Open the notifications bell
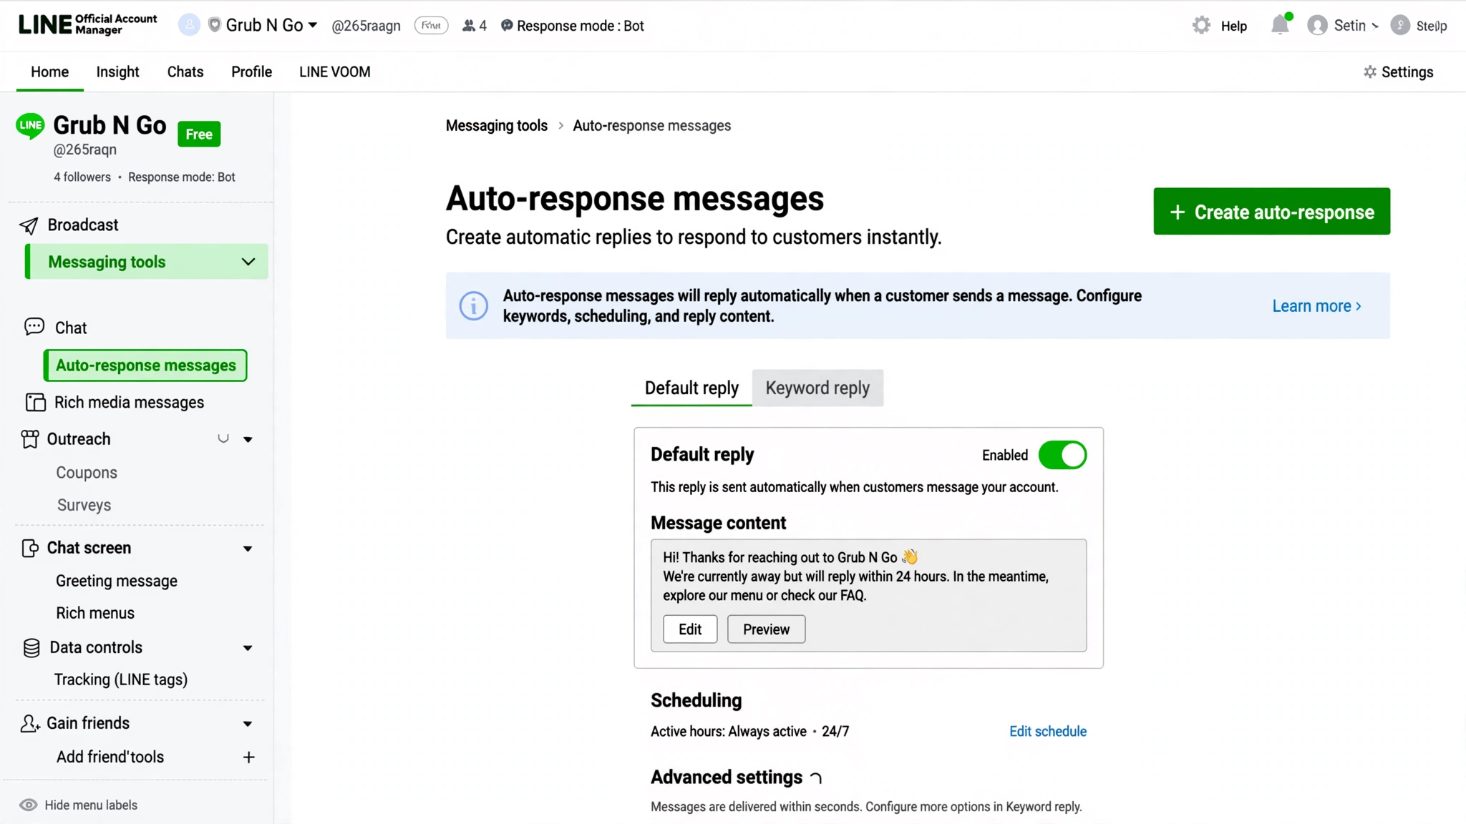 (1280, 25)
